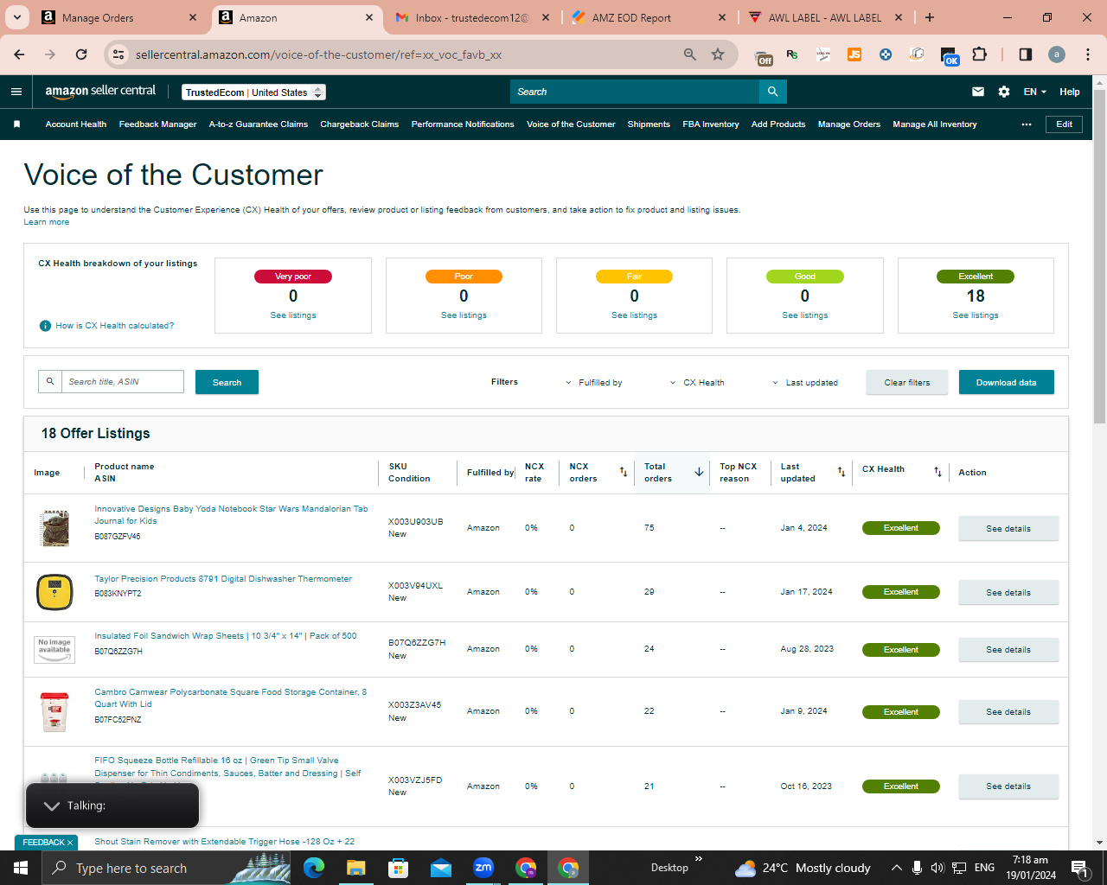Screen dimensions: 1107x885
Task: Switch to the Inbox Gmail tab
Action: (472, 17)
